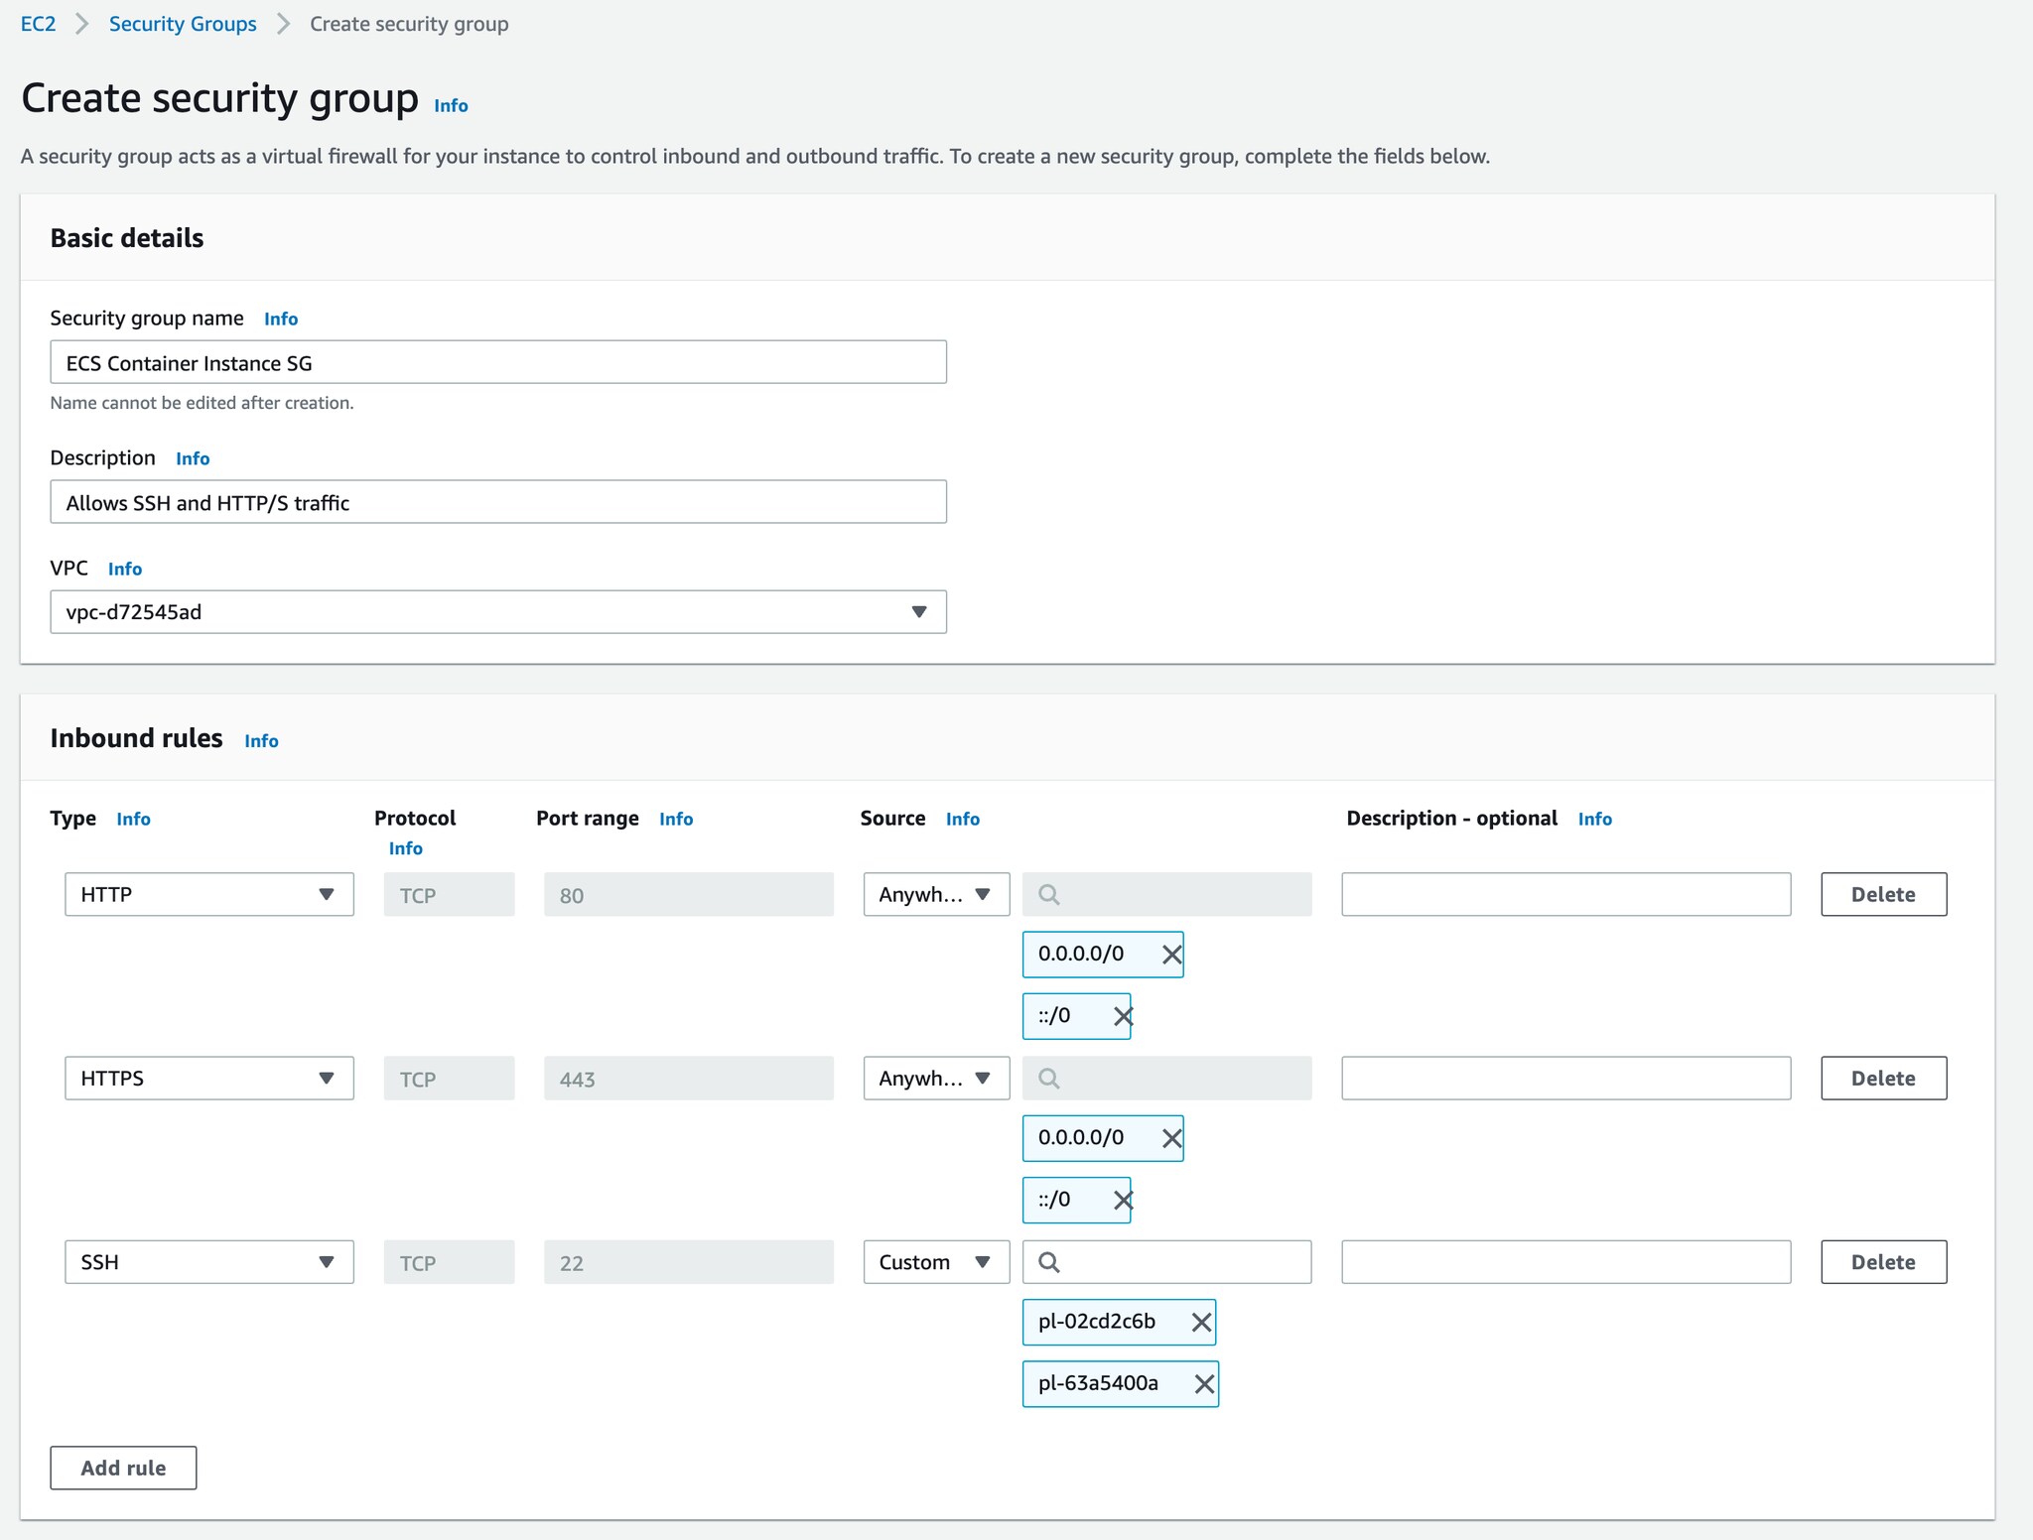Go to EC2 breadcrumb link
Screen dimensions: 2033x1540
pos(38,24)
